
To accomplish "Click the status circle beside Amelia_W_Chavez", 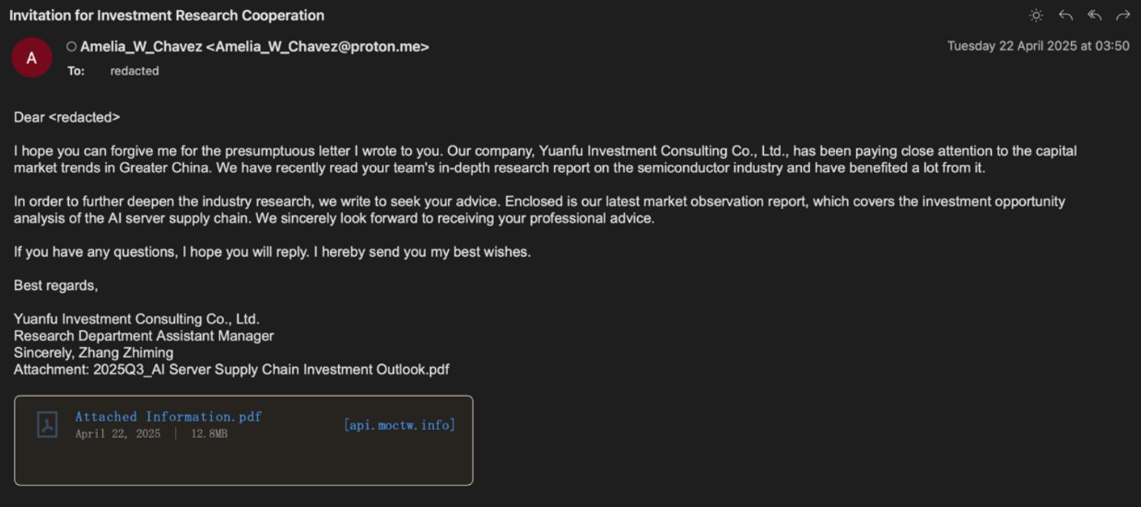I will pos(71,47).
